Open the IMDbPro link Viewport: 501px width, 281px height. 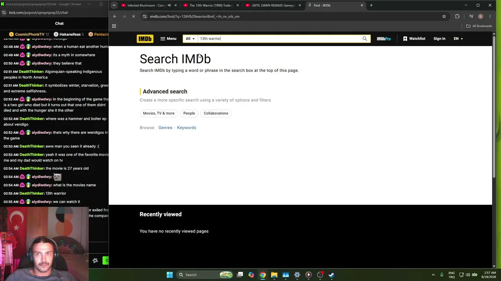pyautogui.click(x=384, y=39)
